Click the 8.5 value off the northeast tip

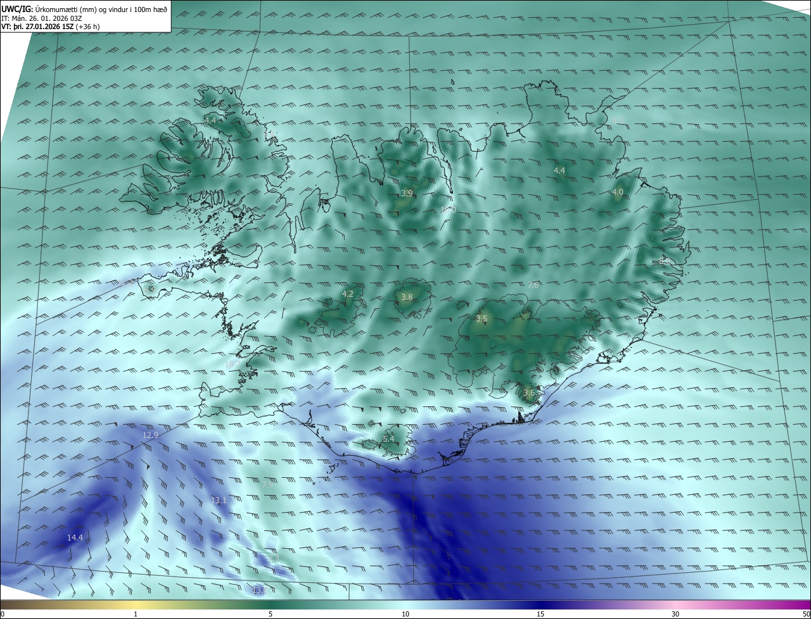618,120
